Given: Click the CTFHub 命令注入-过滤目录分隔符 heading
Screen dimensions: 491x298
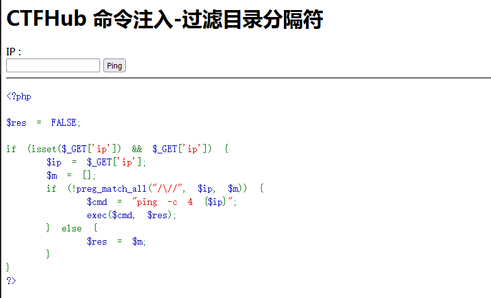Looking at the screenshot, I should [x=164, y=19].
